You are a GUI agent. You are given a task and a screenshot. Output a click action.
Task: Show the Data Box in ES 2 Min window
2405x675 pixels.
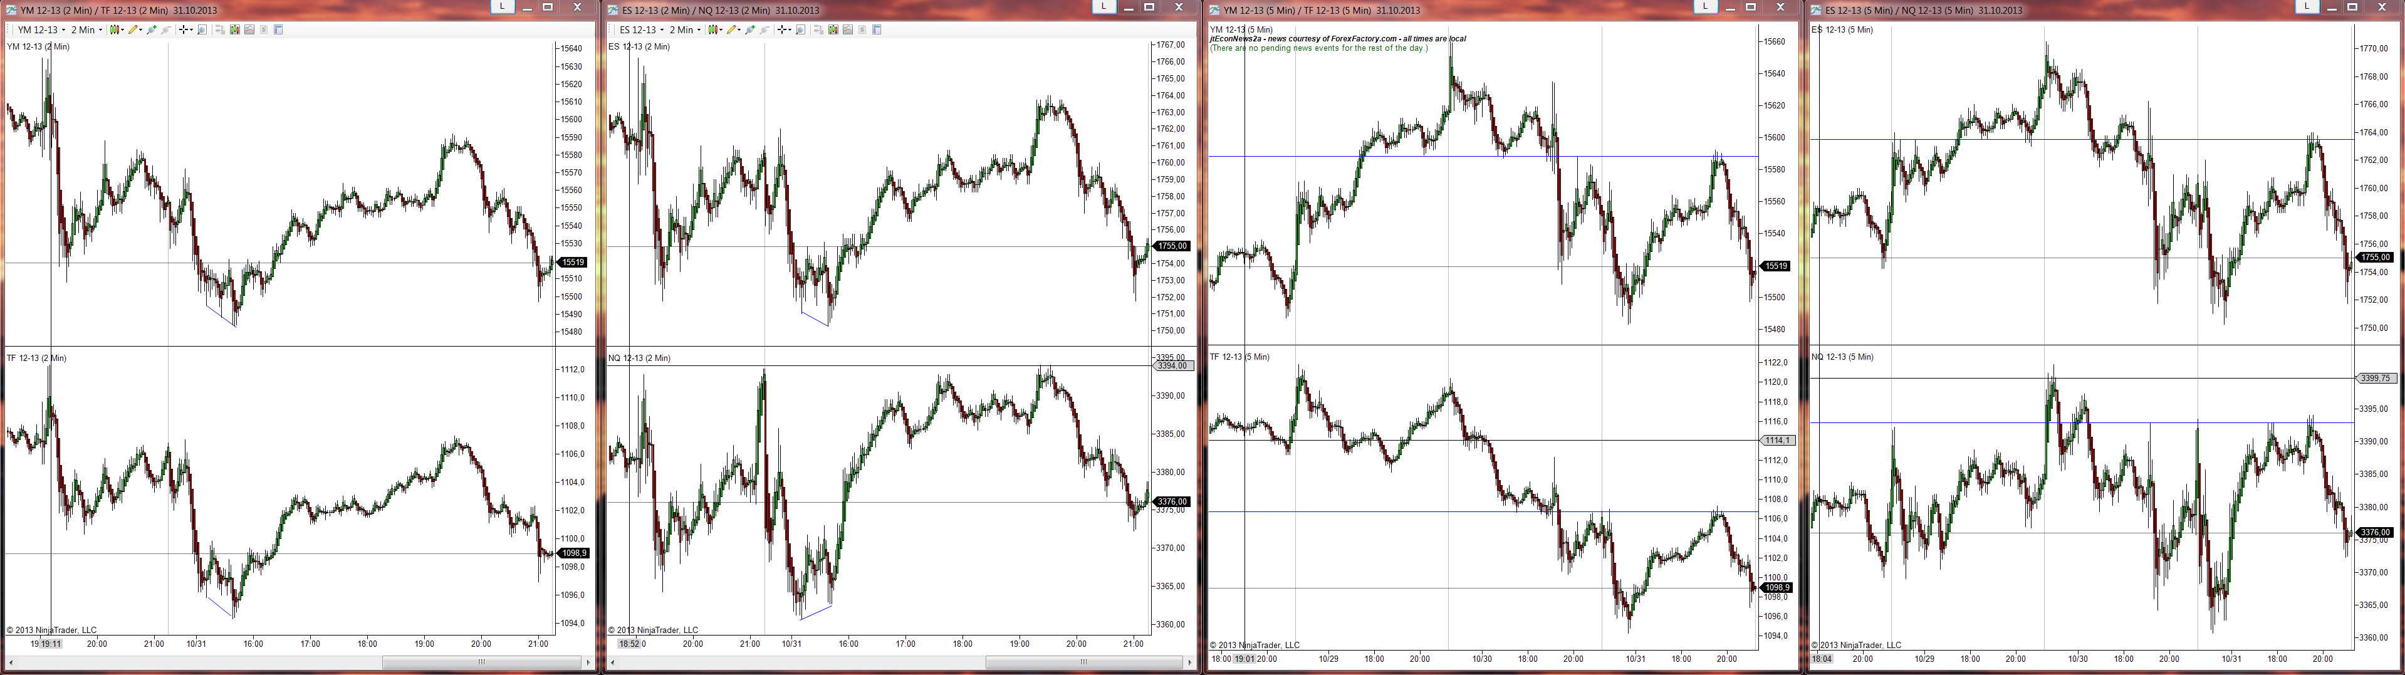[877, 30]
